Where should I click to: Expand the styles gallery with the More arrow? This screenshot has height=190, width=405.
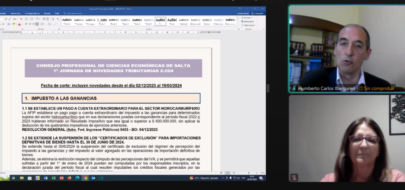pos(237,25)
